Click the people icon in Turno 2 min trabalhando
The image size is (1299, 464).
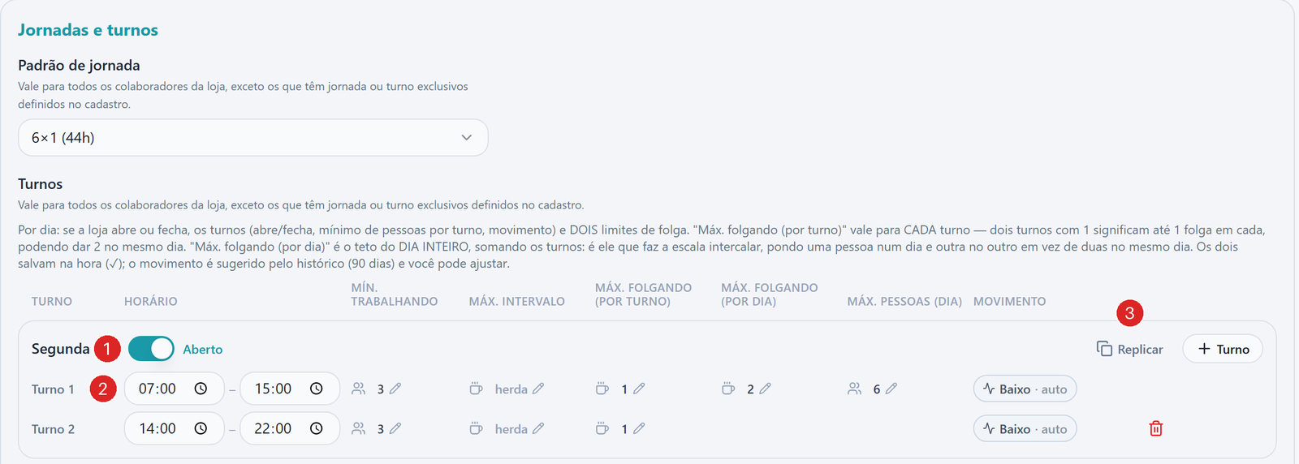click(x=358, y=428)
